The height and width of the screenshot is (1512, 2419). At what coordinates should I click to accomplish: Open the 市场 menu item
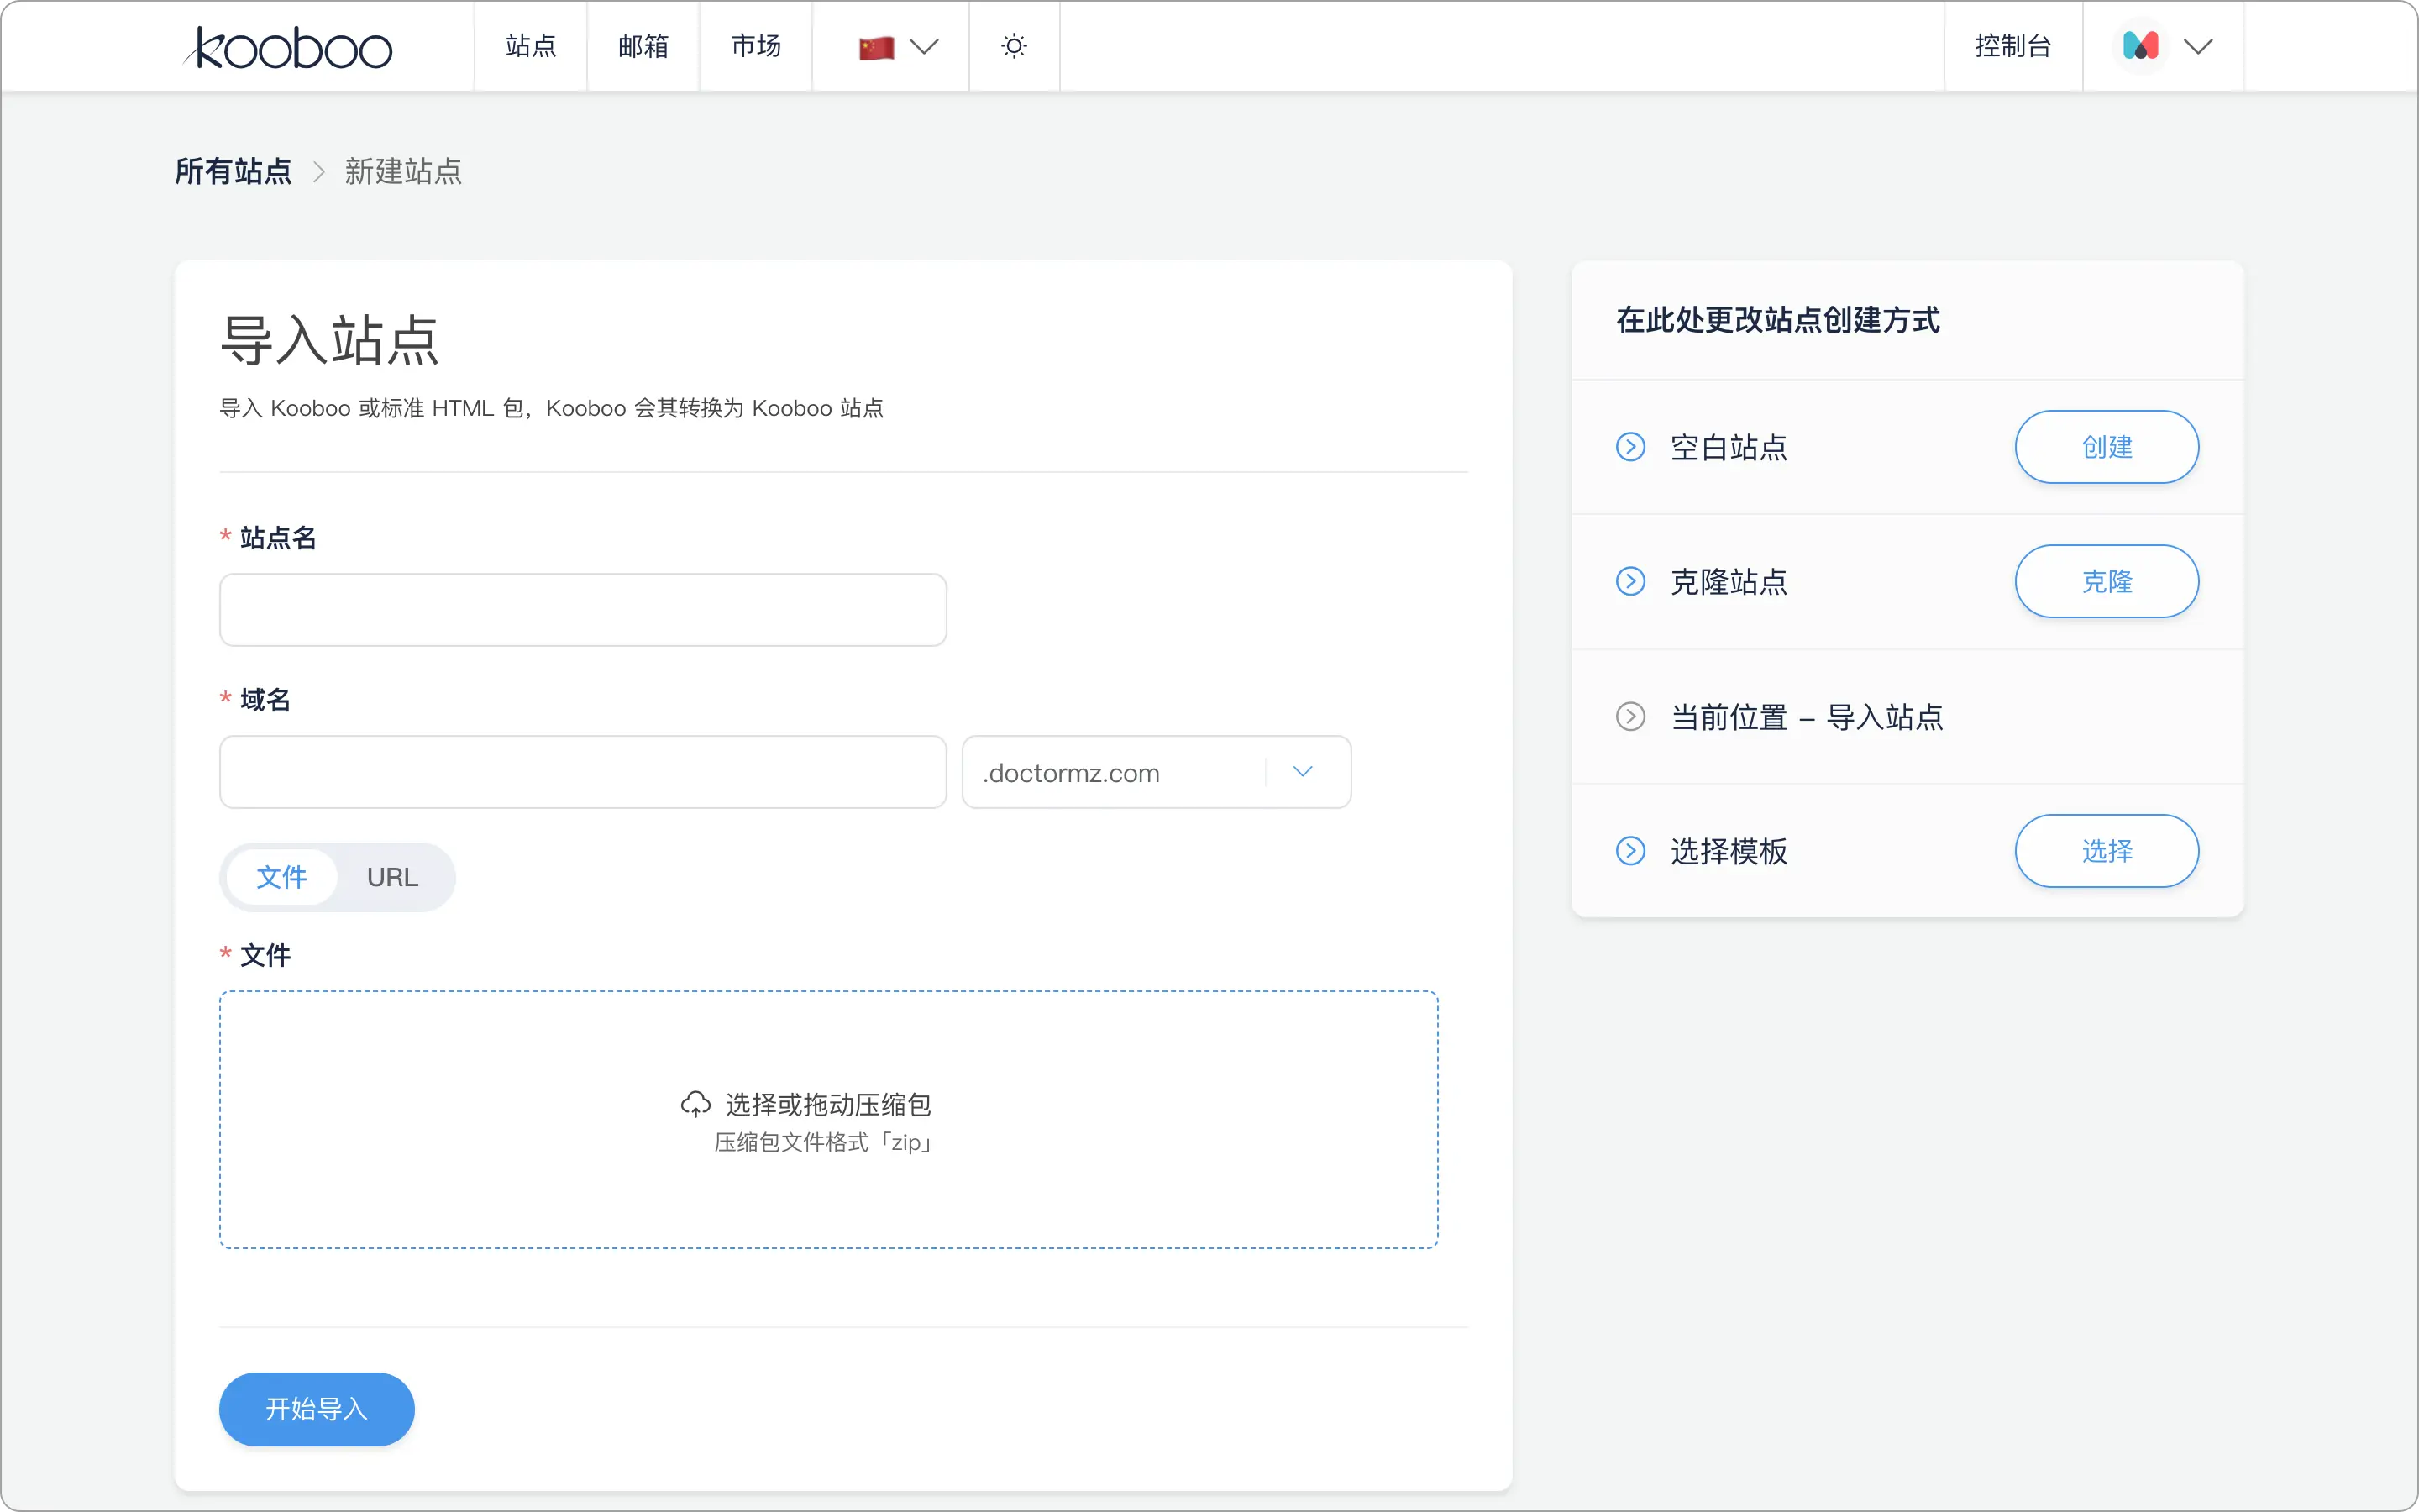click(755, 46)
